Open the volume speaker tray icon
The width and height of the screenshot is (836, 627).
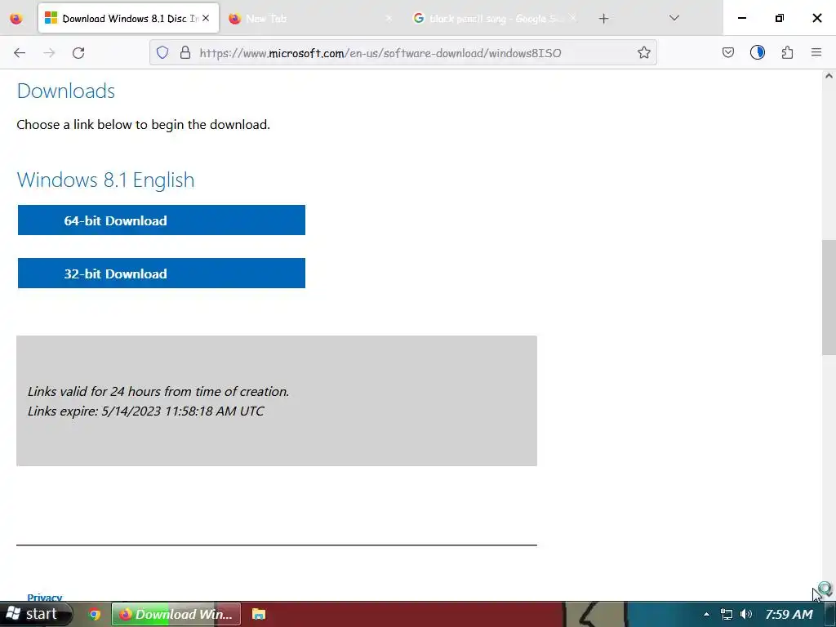[746, 614]
